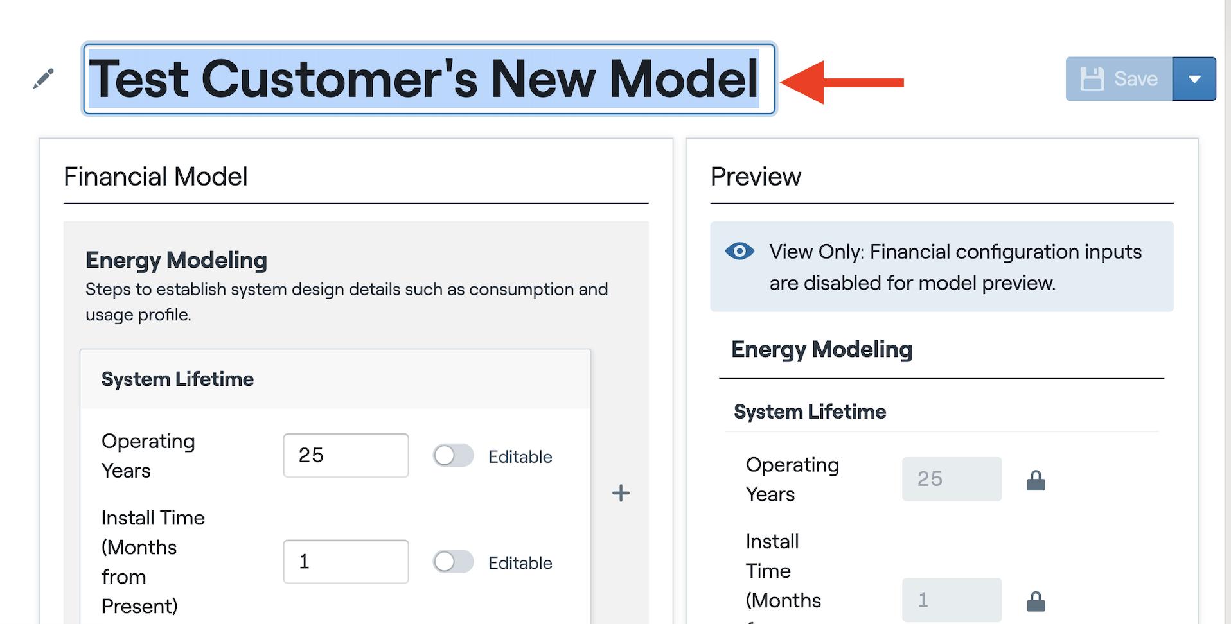This screenshot has height=624, width=1231.
Task: Click the lock icon for Install Time preview
Action: [x=1036, y=601]
